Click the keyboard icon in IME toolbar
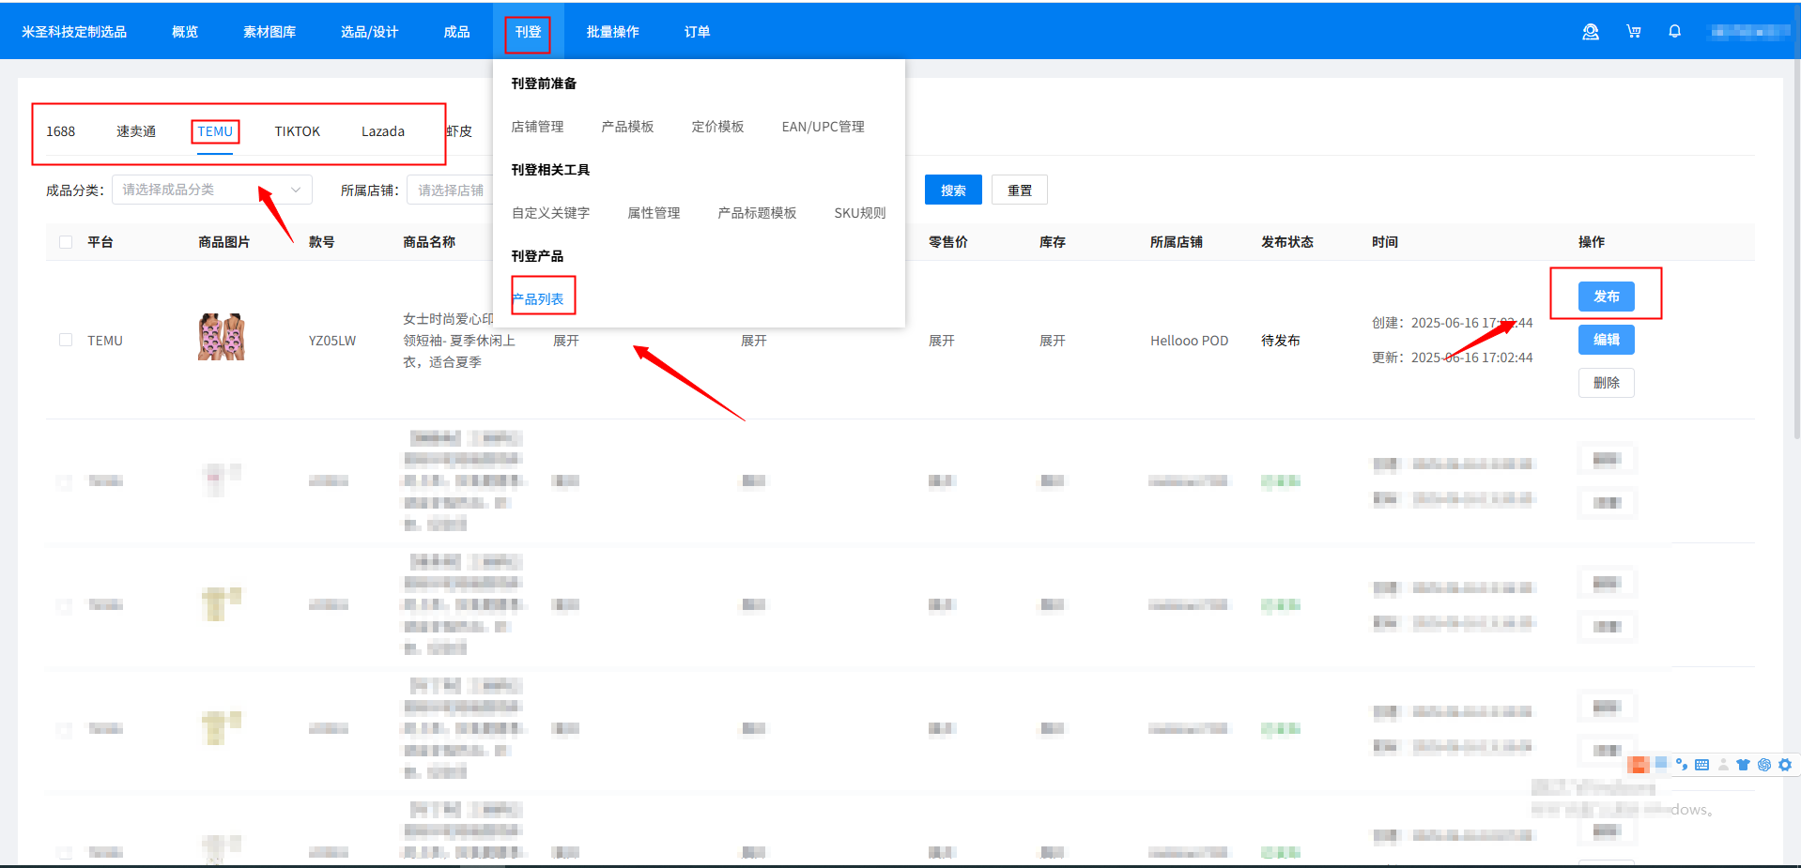Image resolution: width=1801 pixels, height=868 pixels. 1701,765
